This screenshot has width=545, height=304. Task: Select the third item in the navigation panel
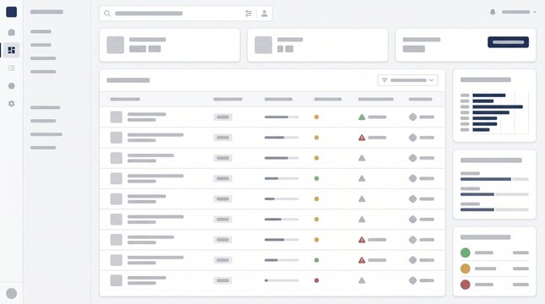[x=43, y=58]
